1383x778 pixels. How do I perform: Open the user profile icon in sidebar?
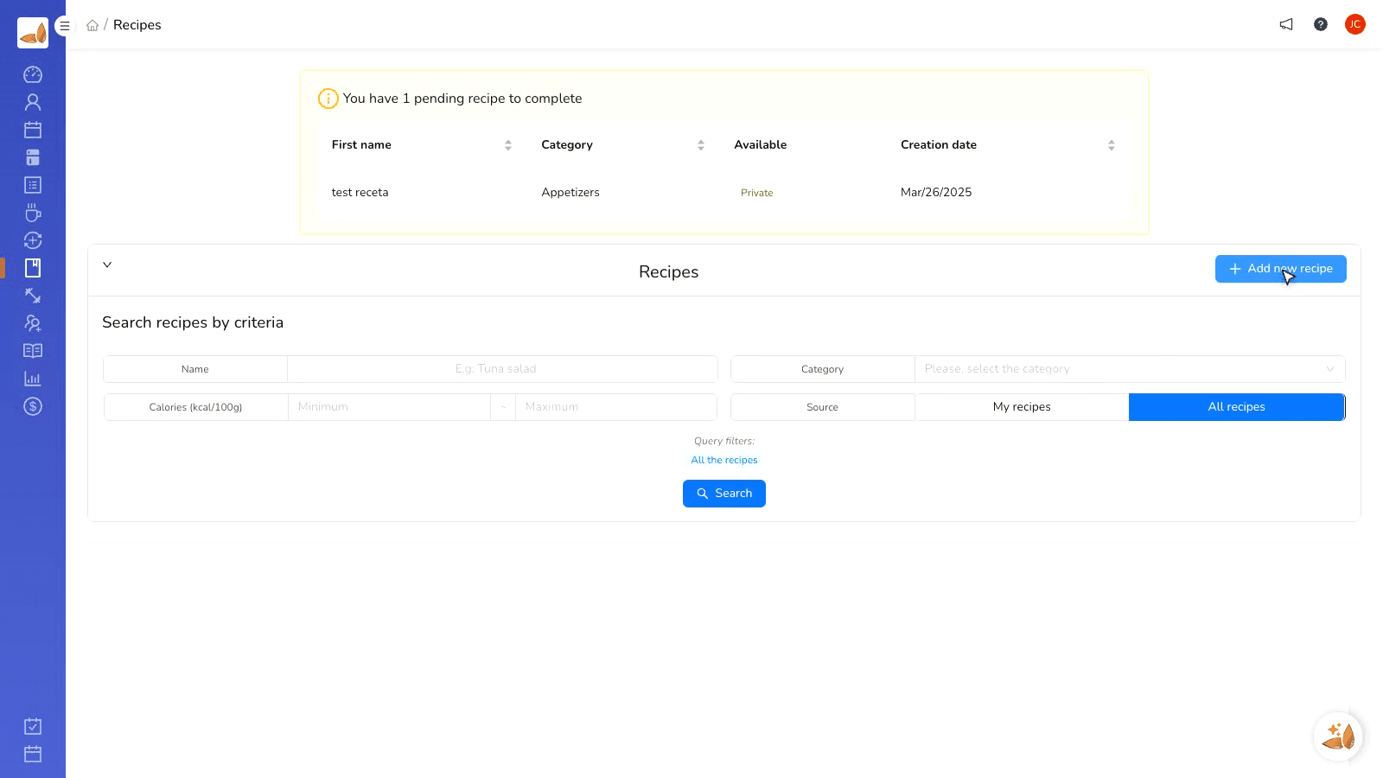[33, 102]
